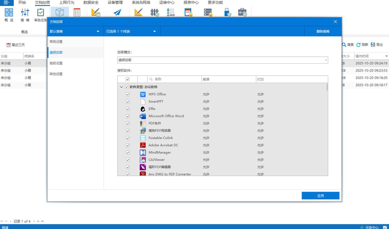Screen dimensions: 389x229
Task: Uncheck the WPS Office checkbox
Action: pyautogui.click(x=128, y=94)
